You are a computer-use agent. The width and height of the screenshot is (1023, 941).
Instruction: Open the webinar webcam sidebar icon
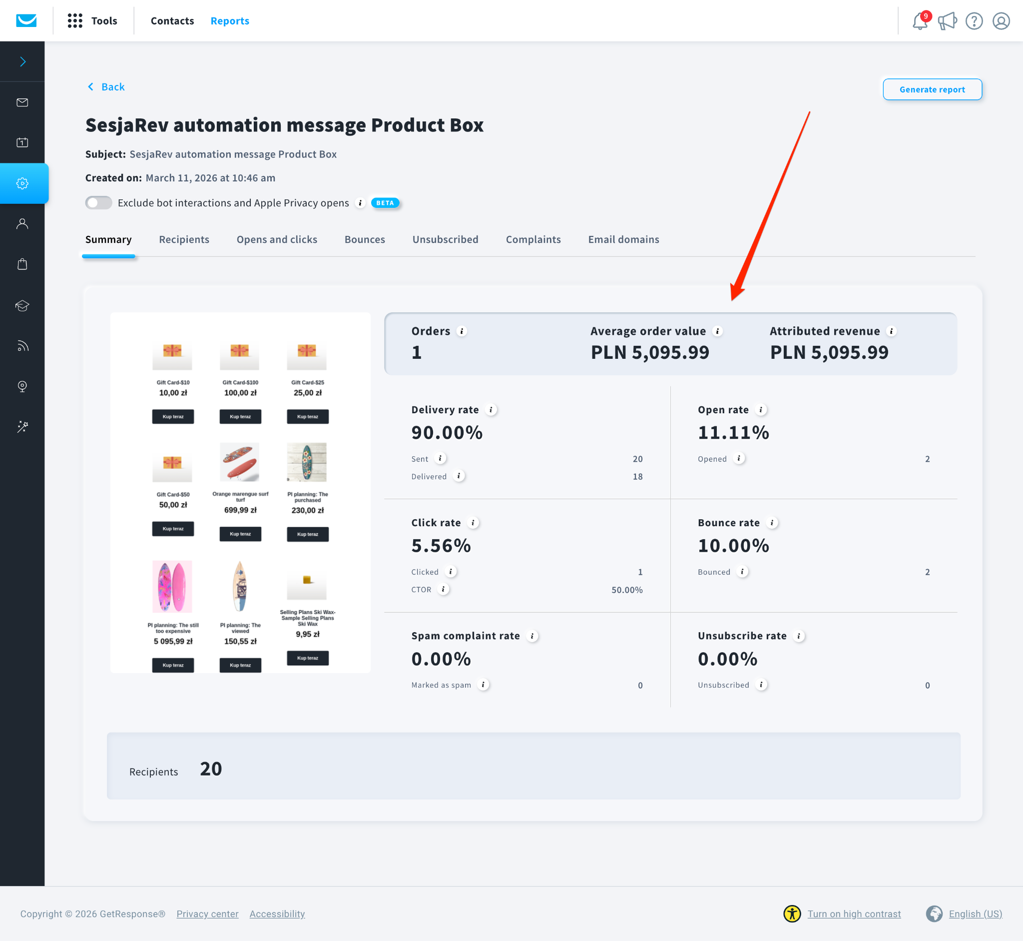[x=22, y=386]
